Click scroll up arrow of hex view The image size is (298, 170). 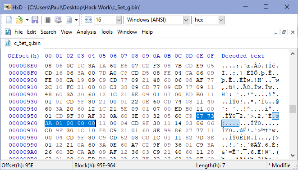click(293, 54)
